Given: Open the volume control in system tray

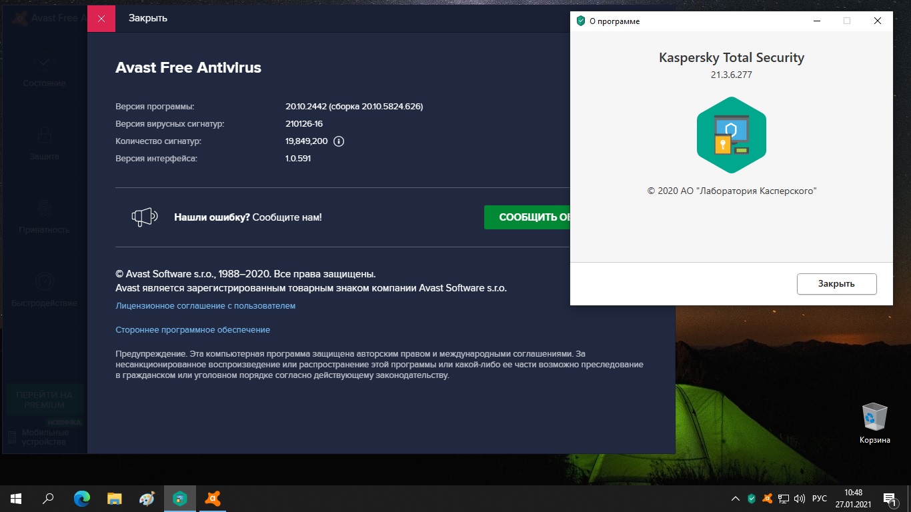Looking at the screenshot, I should pyautogui.click(x=800, y=499).
